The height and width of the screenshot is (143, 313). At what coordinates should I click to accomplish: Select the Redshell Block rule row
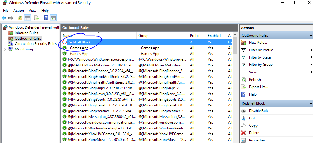pyautogui.click(x=147, y=42)
